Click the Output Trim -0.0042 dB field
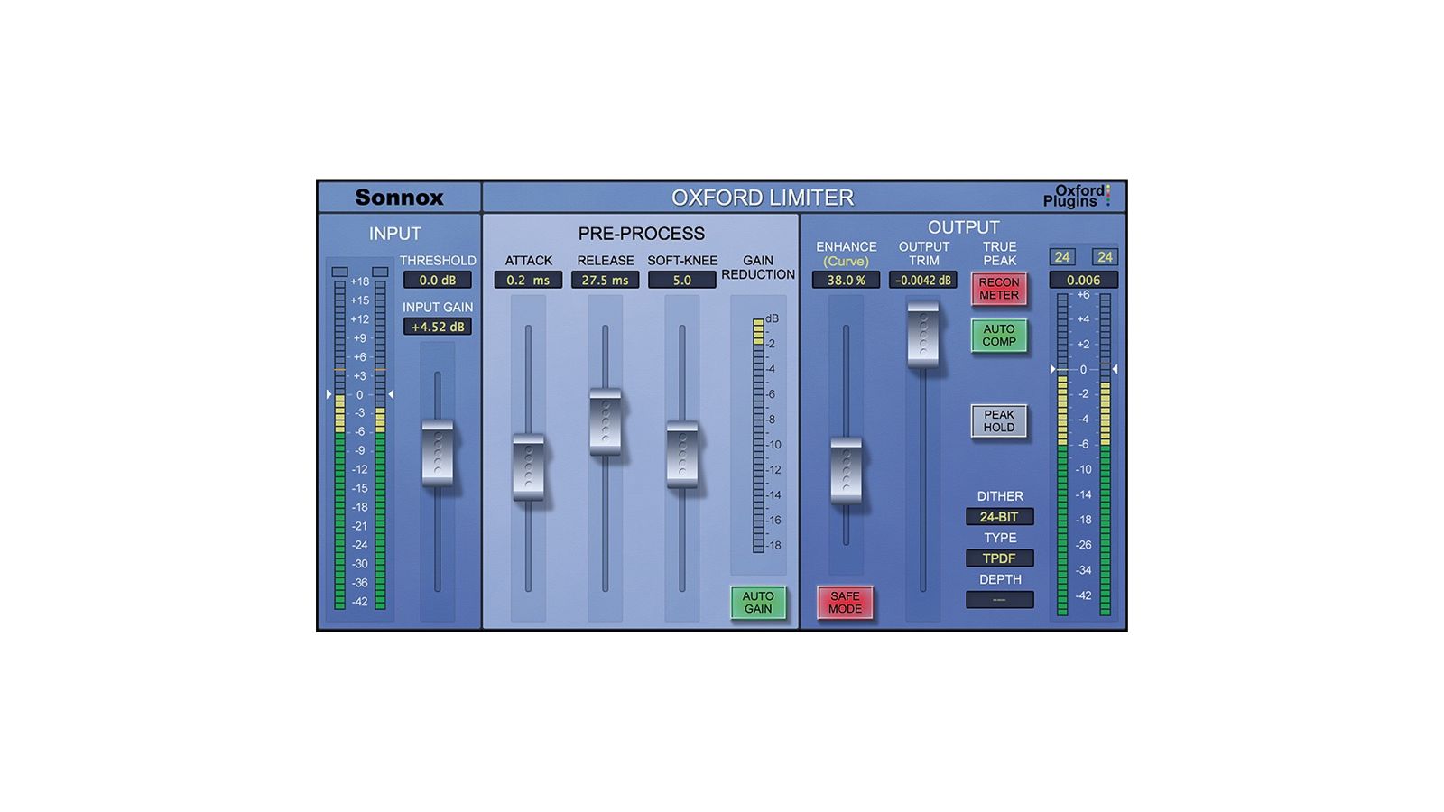 tap(923, 281)
